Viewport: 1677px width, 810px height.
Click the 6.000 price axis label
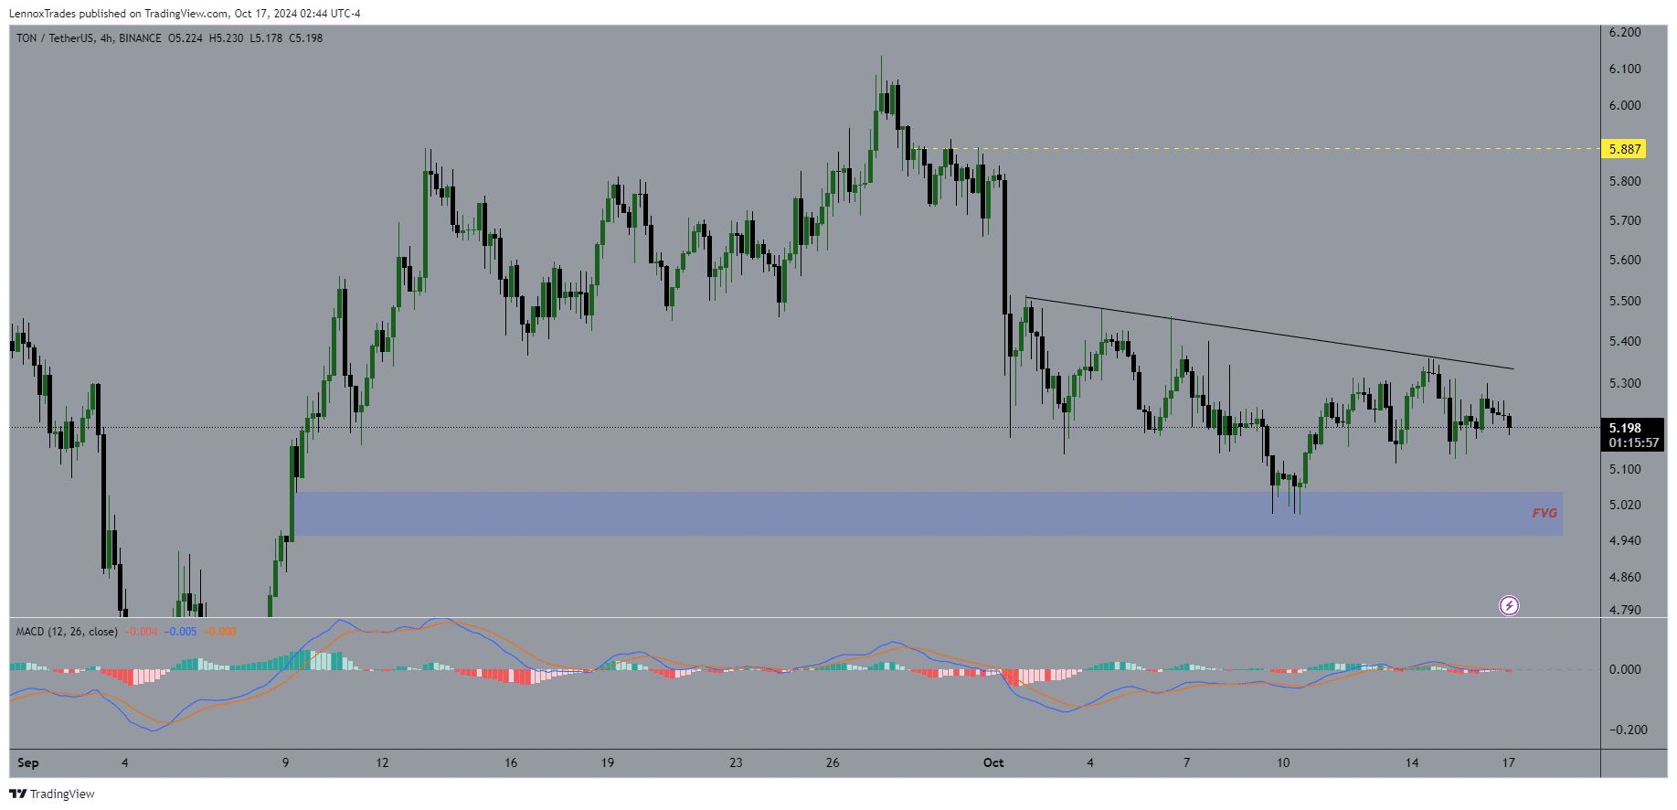(x=1624, y=105)
